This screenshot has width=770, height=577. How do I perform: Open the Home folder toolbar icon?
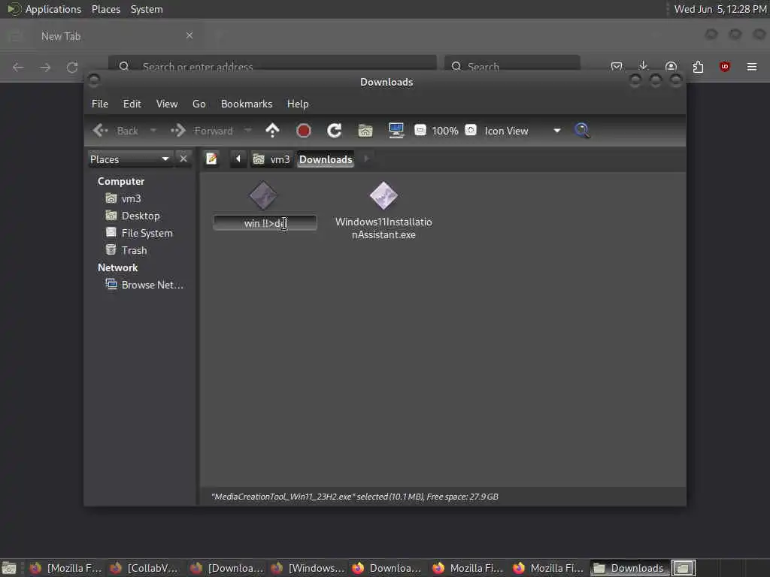click(x=365, y=131)
